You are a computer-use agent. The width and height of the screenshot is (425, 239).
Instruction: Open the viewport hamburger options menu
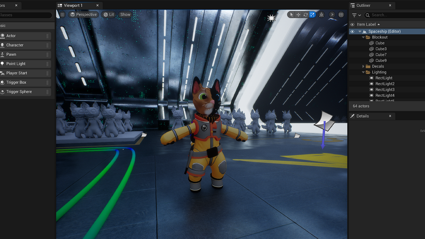(62, 15)
